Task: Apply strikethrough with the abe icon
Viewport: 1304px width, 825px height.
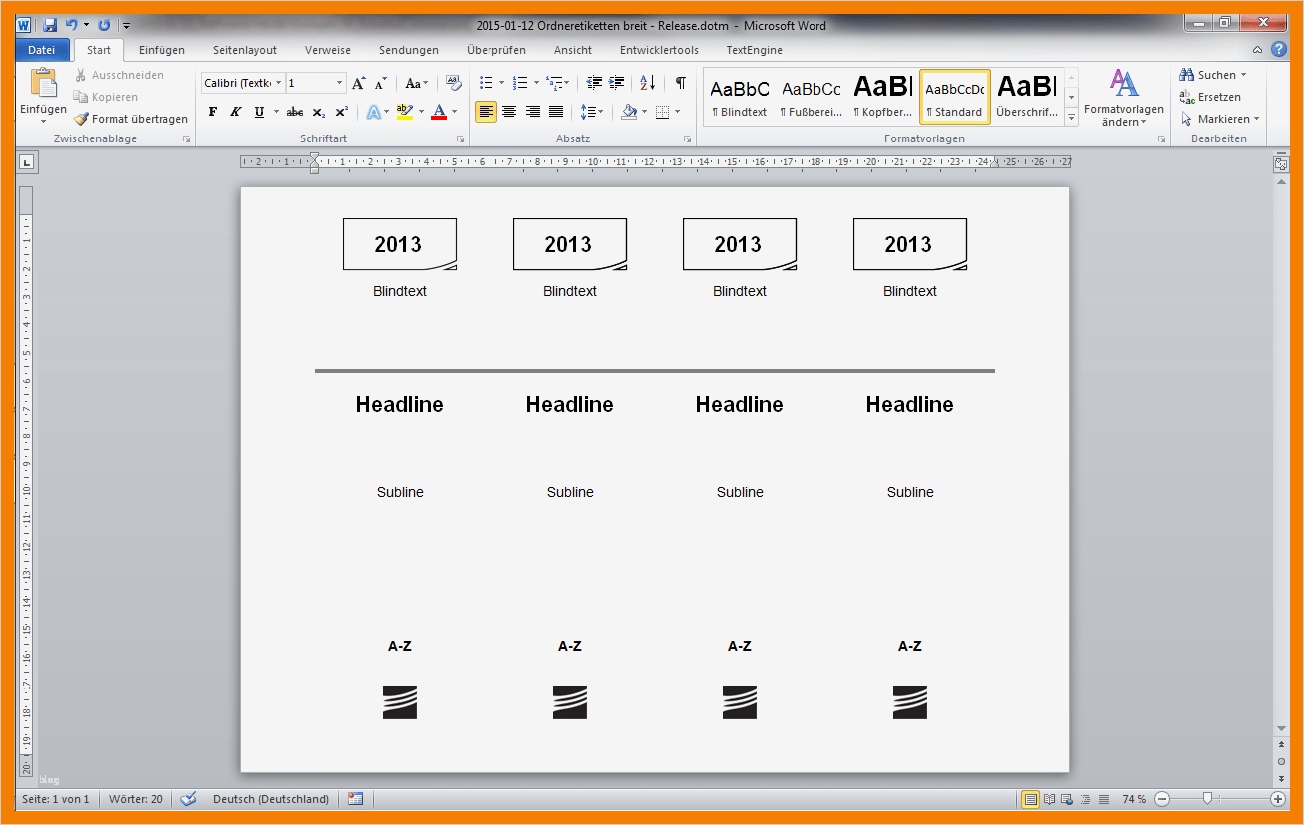Action: (295, 112)
